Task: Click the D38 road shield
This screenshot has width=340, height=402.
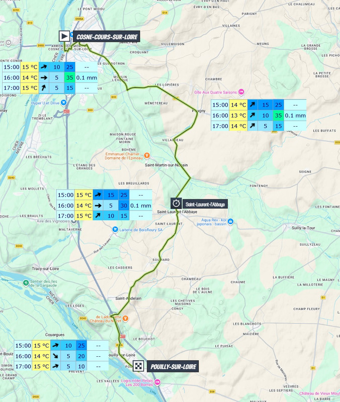Action: tap(212, 391)
